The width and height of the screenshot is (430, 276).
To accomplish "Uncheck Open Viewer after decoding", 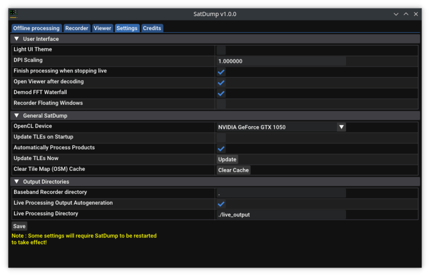I will click(221, 83).
